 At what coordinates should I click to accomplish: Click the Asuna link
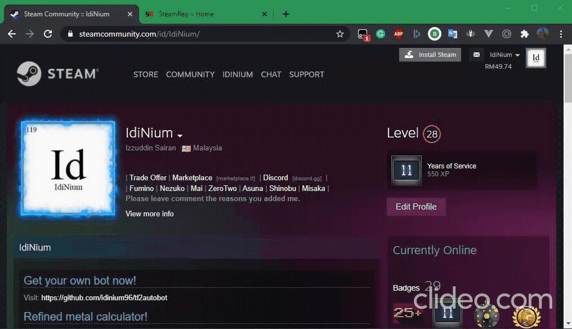click(x=252, y=188)
